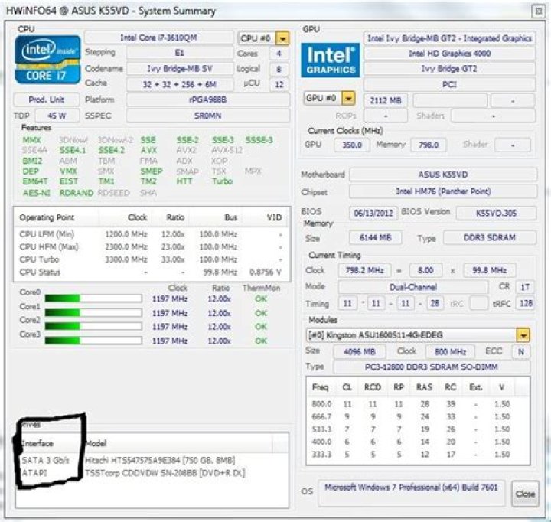Click the µCU value 12

click(279, 84)
